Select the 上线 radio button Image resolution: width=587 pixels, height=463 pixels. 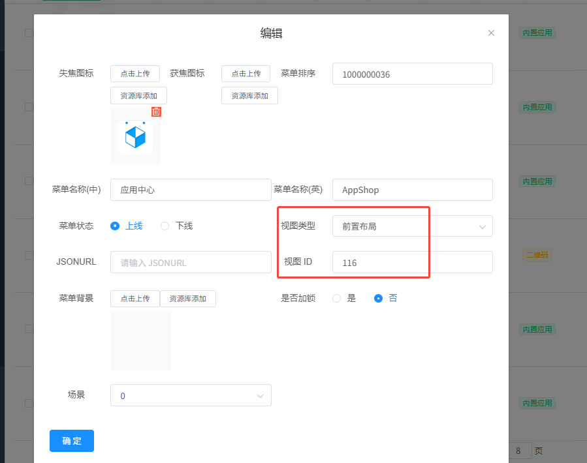pos(116,226)
